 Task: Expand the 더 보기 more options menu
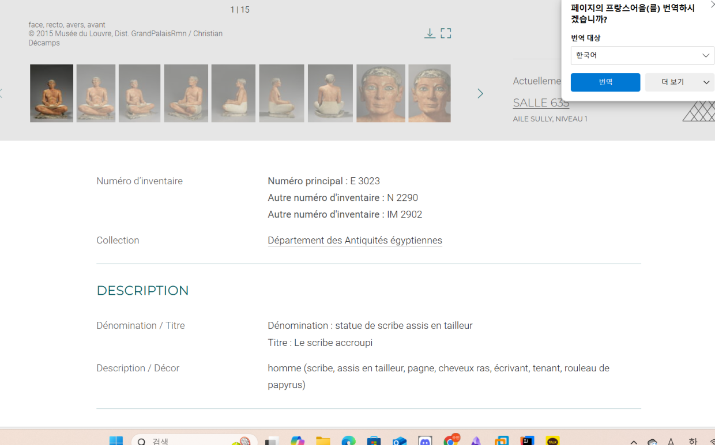tap(680, 82)
